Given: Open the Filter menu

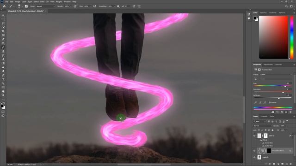Looking at the screenshot, I should pos(42,2).
